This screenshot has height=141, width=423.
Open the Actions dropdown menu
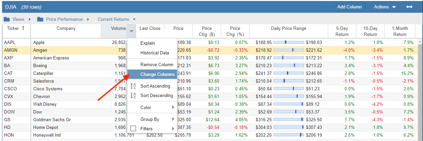pos(385,7)
